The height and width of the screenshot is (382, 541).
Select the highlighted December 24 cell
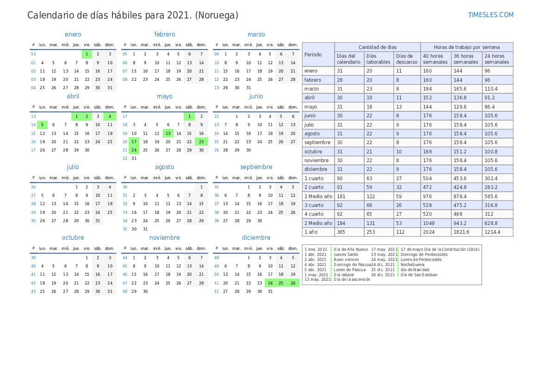(270, 283)
